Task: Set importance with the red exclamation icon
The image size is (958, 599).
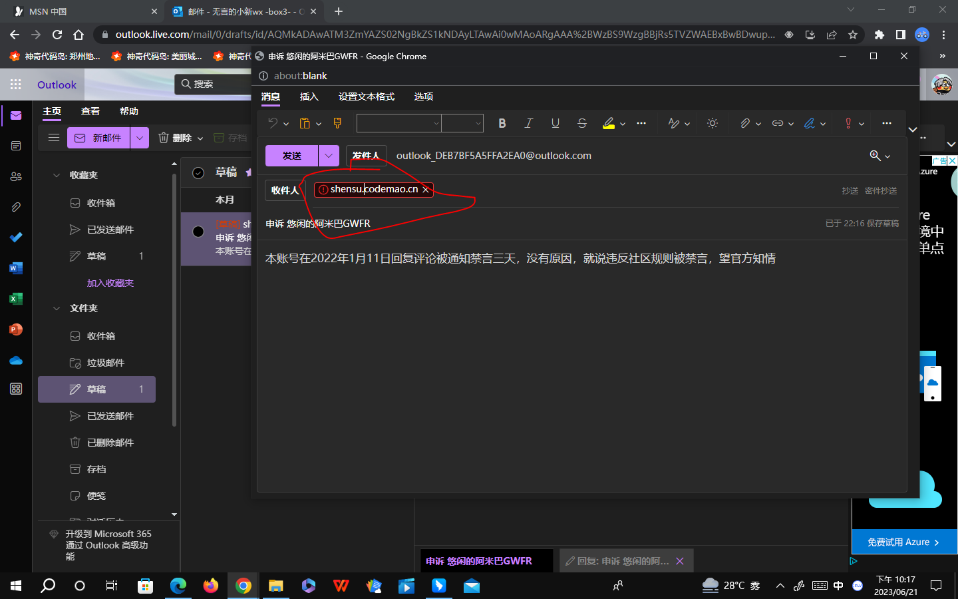Action: (848, 123)
